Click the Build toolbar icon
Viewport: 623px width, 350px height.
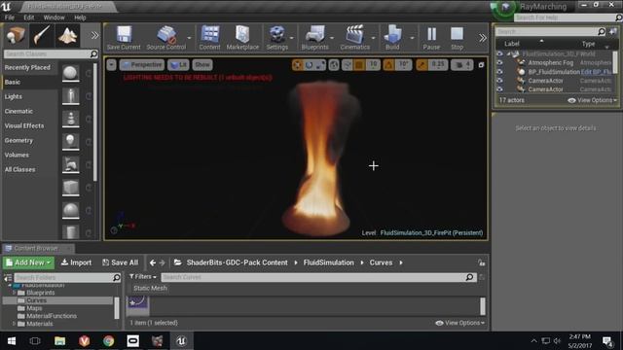(x=392, y=38)
